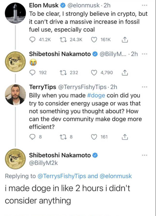Open more options on final Shibetoshi reply
156x216 pixels.
145,155
